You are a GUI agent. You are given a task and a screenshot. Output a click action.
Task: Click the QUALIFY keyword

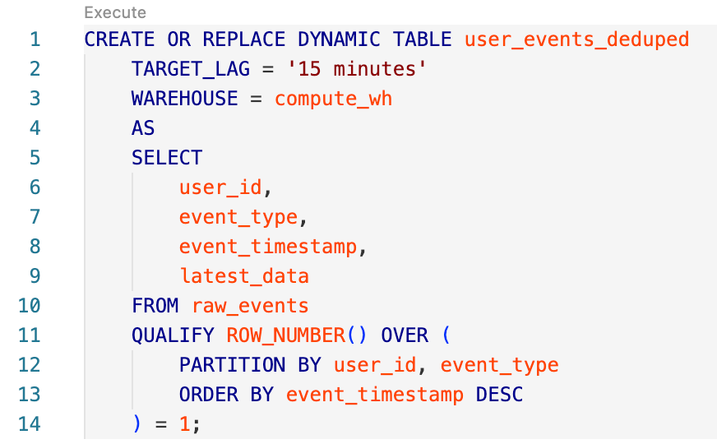[x=173, y=335]
